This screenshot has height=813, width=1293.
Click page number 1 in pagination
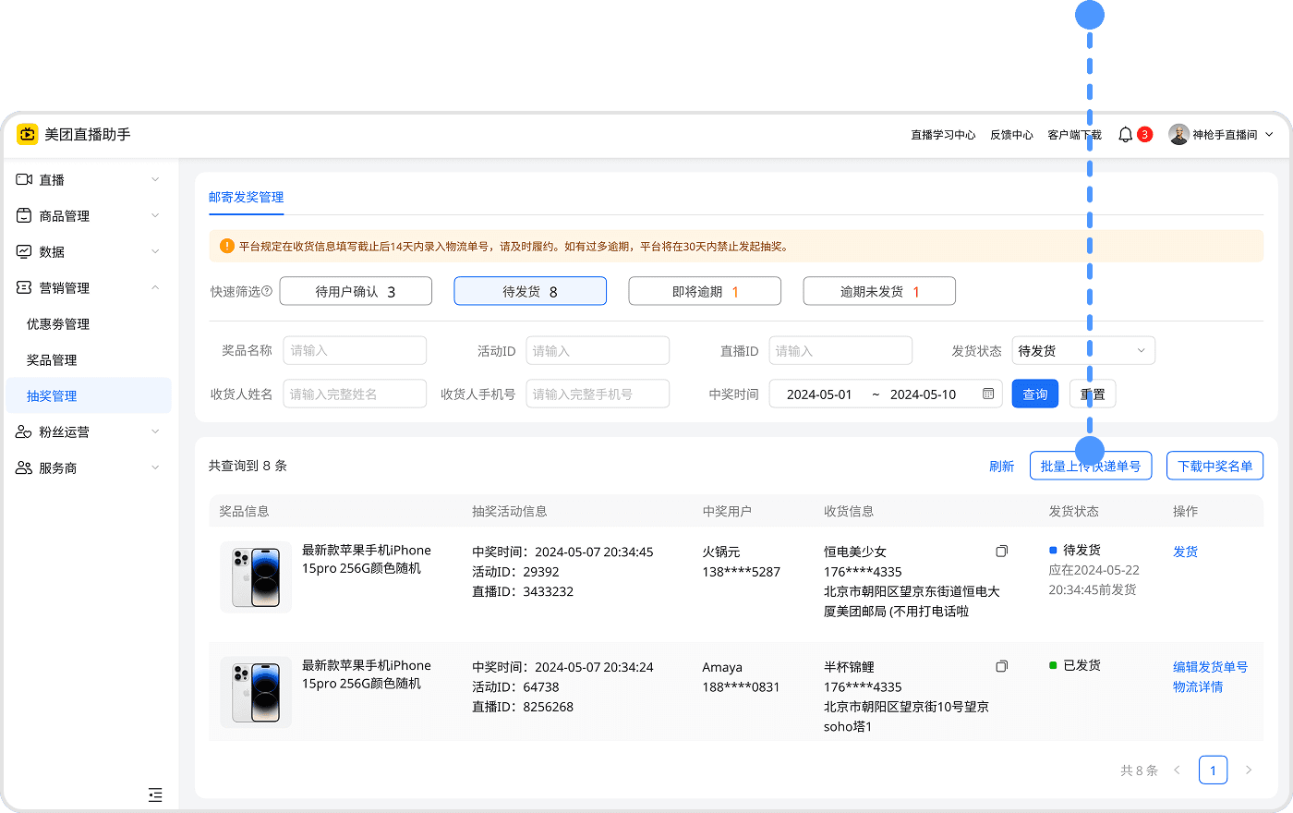[x=1213, y=770]
